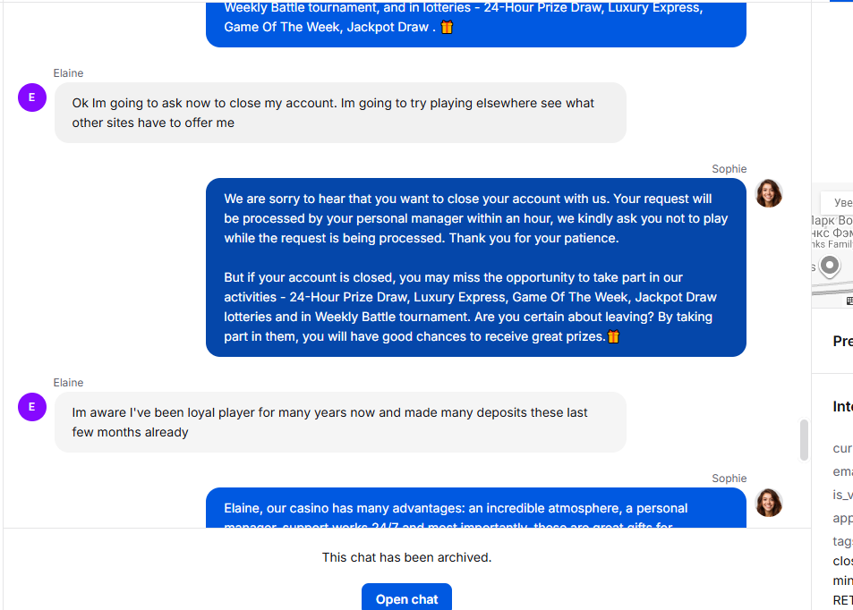Click the Elaine name above the close-account message
This screenshot has height=610, width=853.
68,73
